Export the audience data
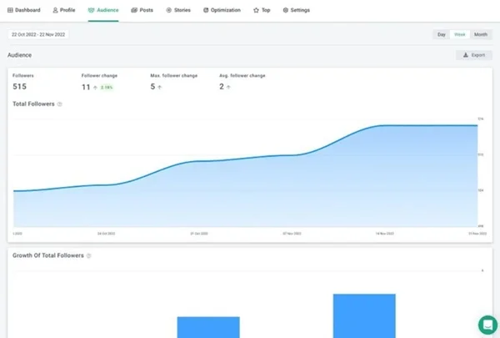Viewport: 500px width, 338px height. (x=474, y=55)
